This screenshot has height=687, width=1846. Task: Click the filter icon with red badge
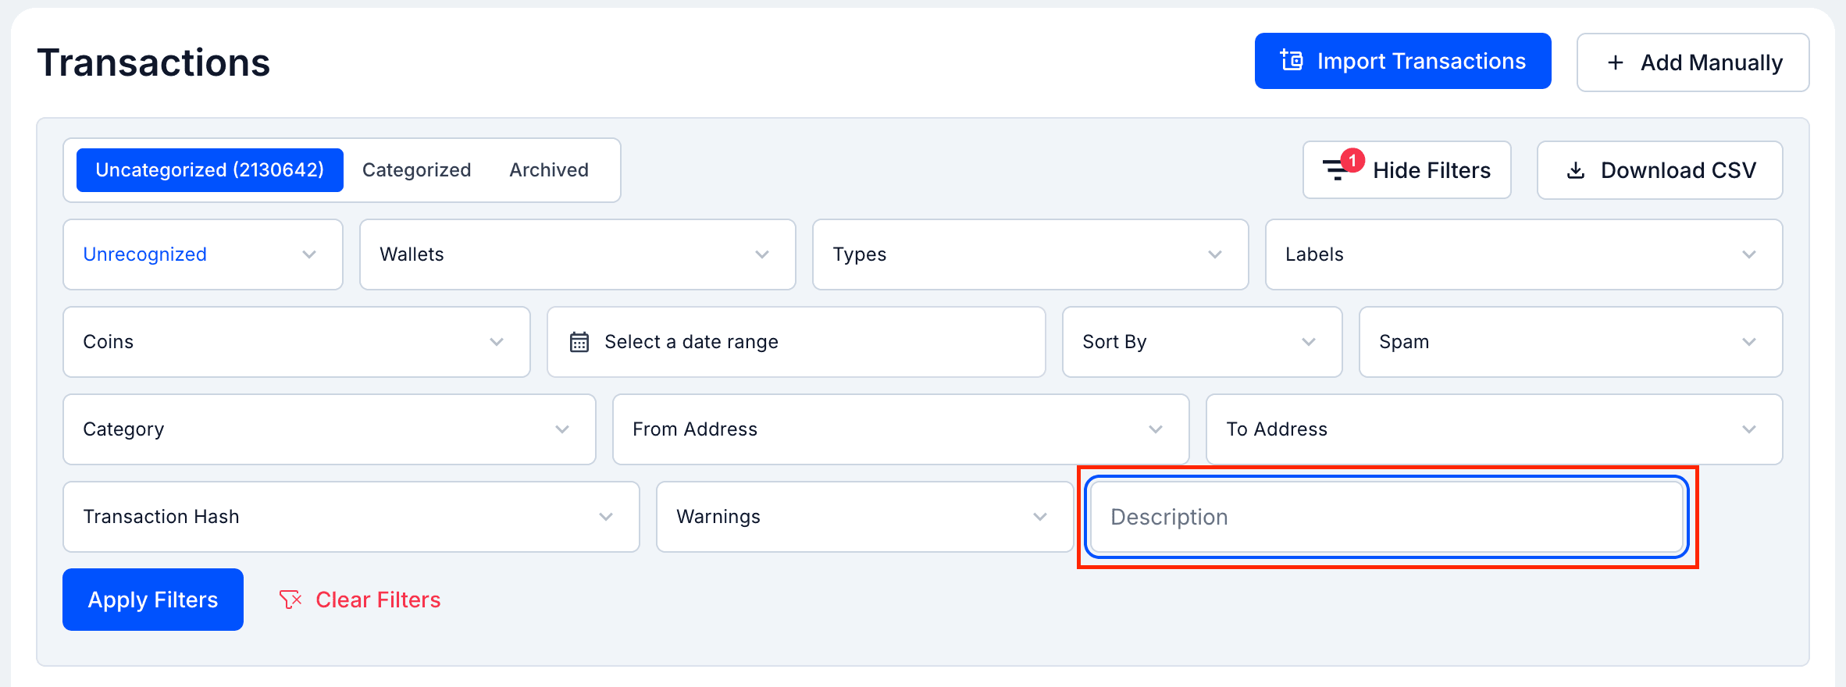1338,169
